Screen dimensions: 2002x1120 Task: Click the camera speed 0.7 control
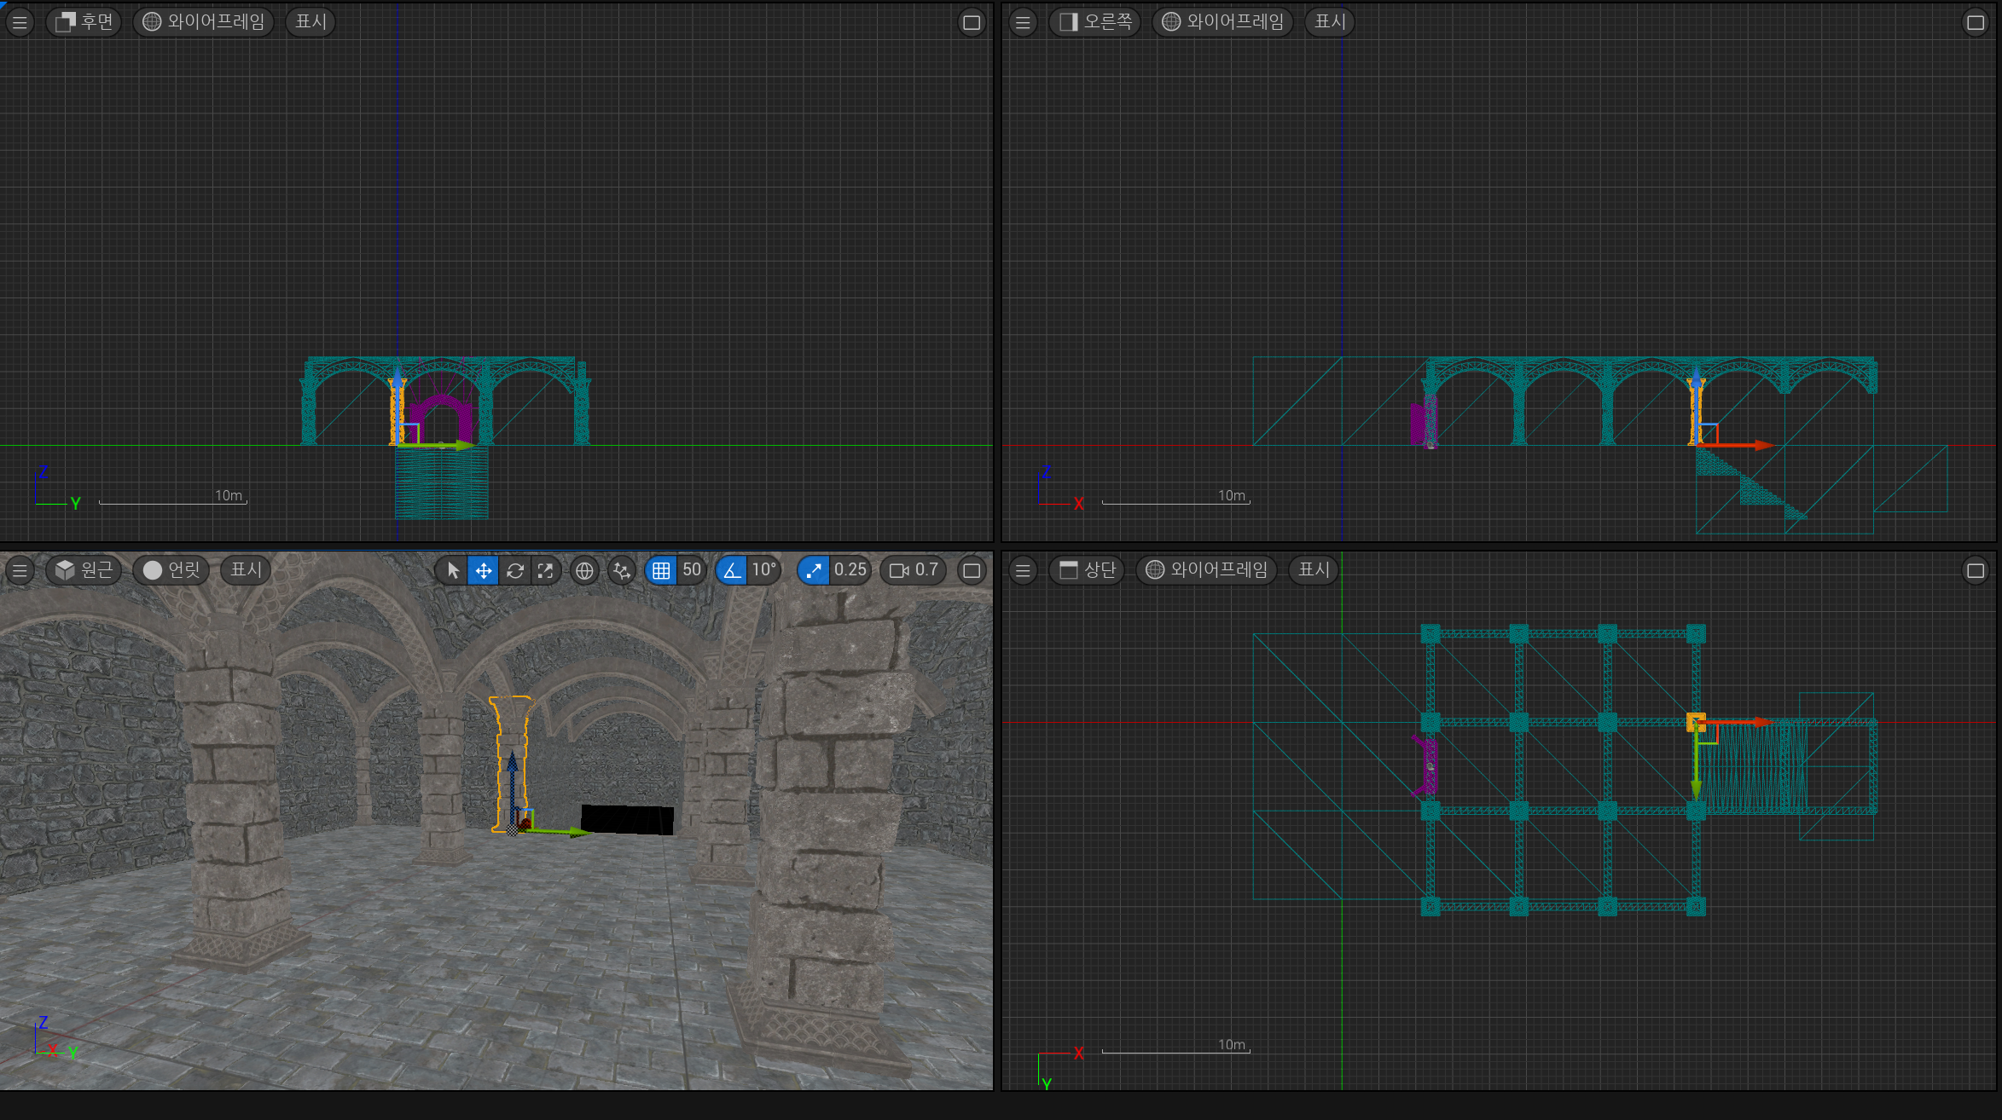coord(914,570)
